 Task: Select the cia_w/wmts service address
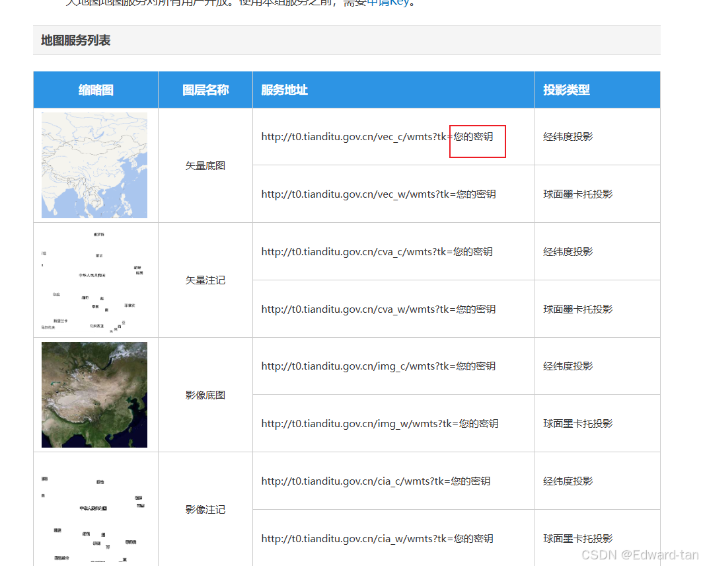[377, 539]
